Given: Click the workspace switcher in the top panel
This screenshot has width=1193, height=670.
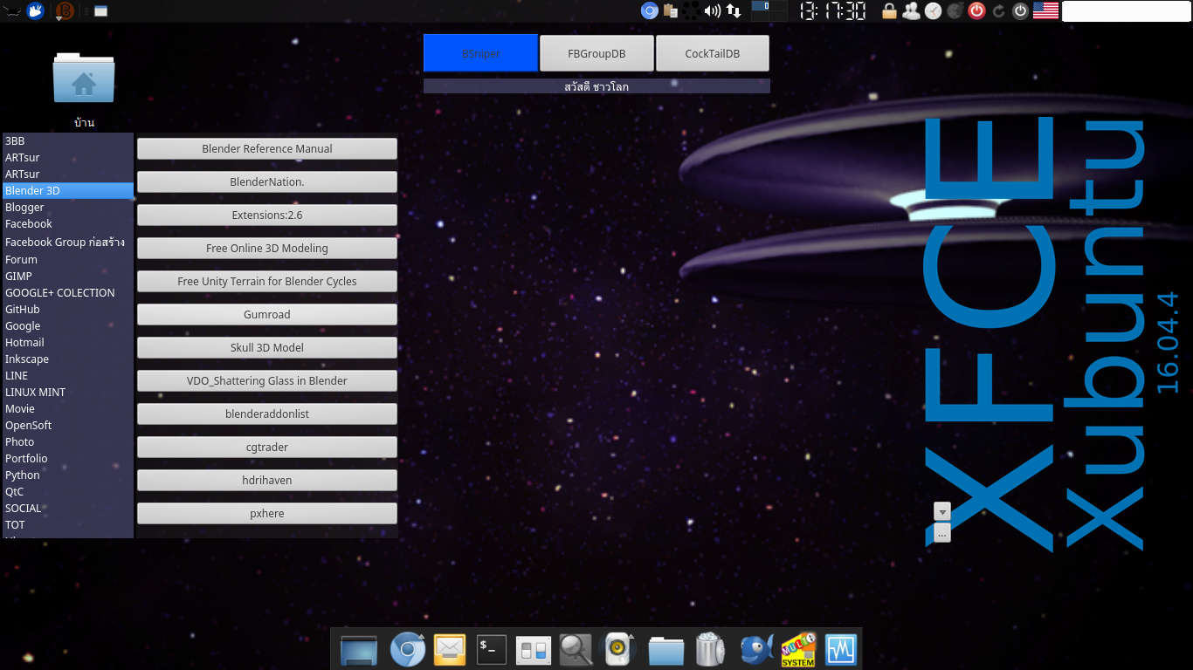Looking at the screenshot, I should click(769, 11).
